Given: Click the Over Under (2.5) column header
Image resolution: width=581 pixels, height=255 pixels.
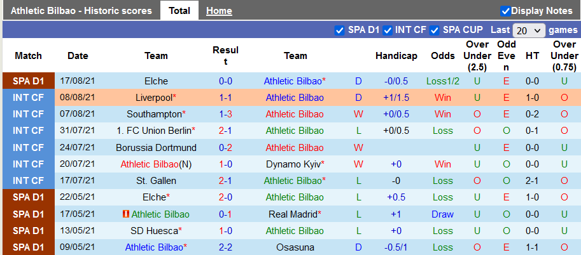Looking at the screenshot, I should pos(477,56).
